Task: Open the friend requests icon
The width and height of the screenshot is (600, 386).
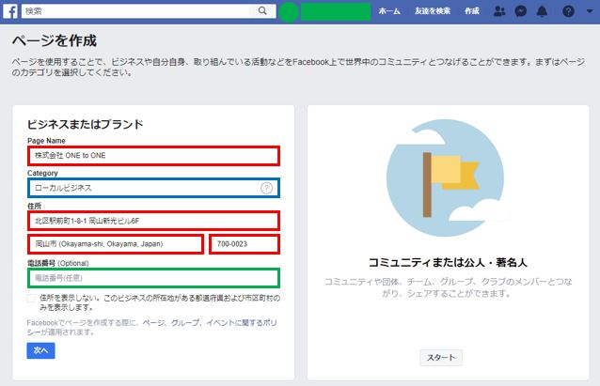Action: (499, 11)
